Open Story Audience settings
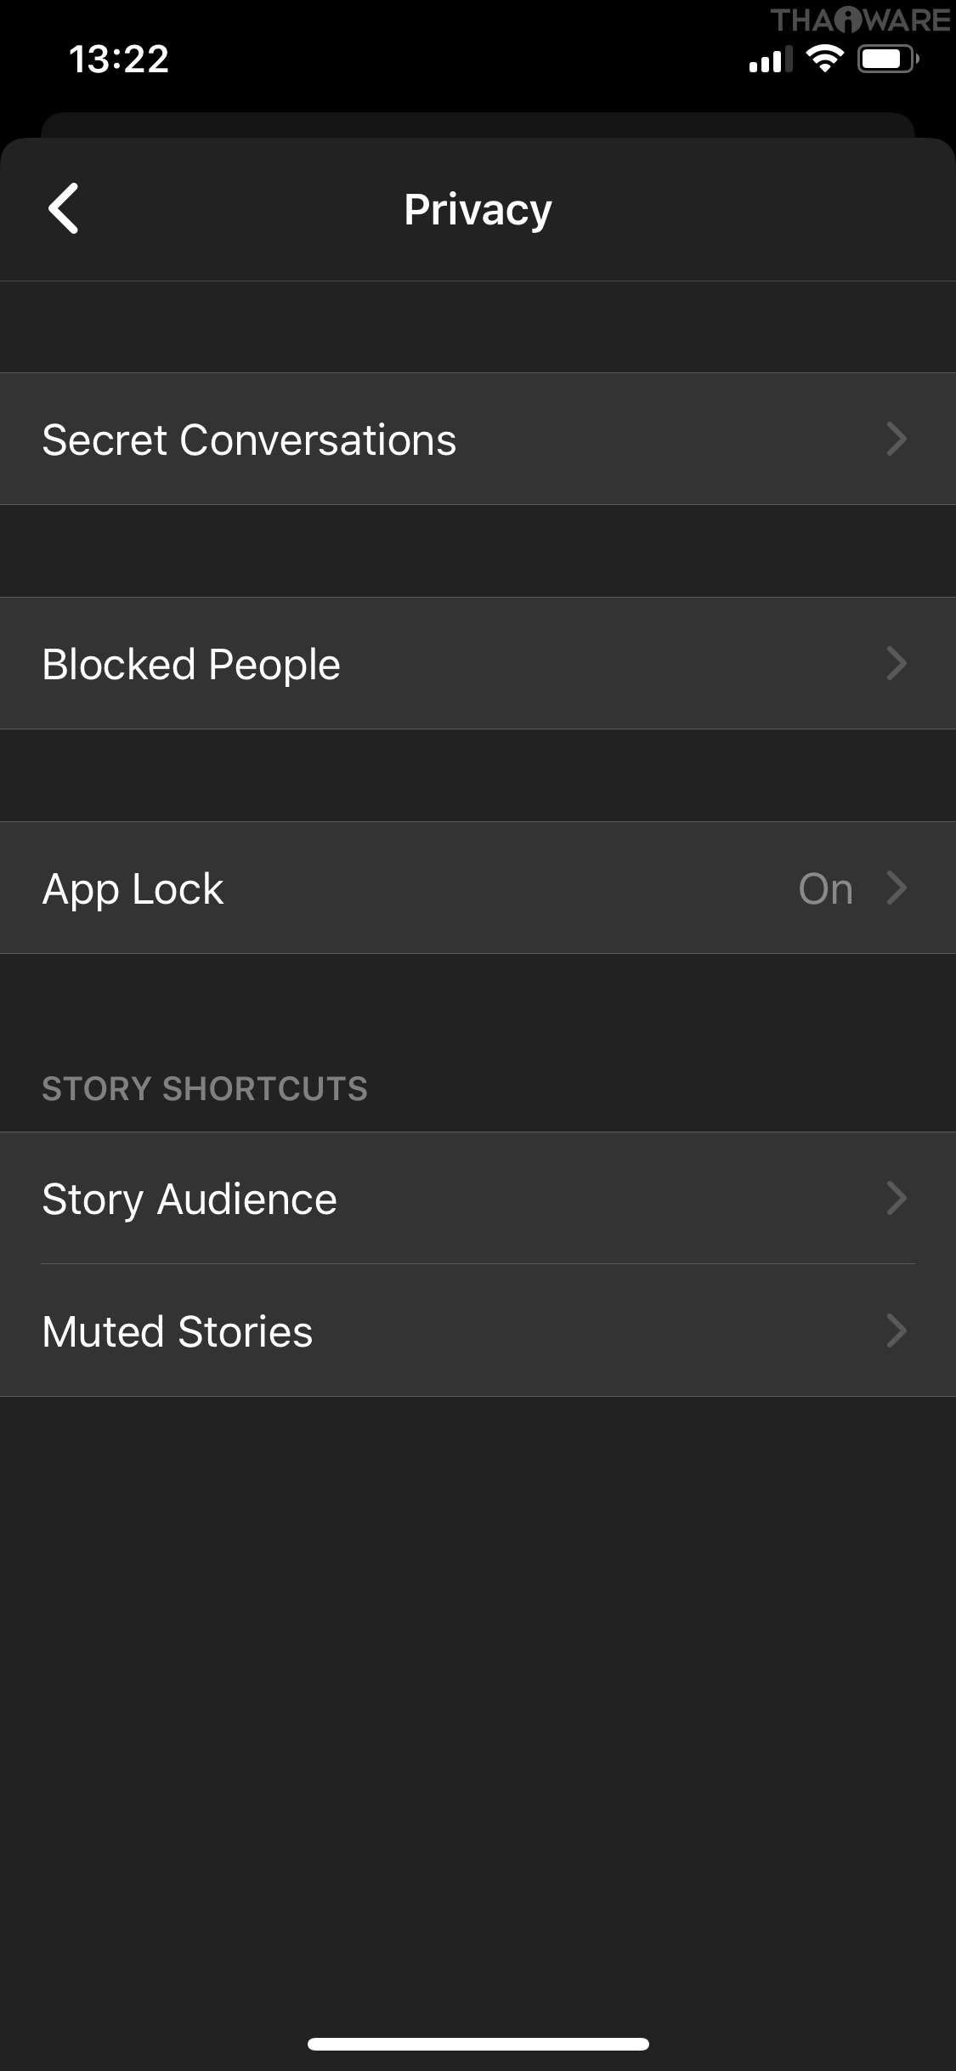Screen dimensions: 956x2071 tap(190, 1199)
